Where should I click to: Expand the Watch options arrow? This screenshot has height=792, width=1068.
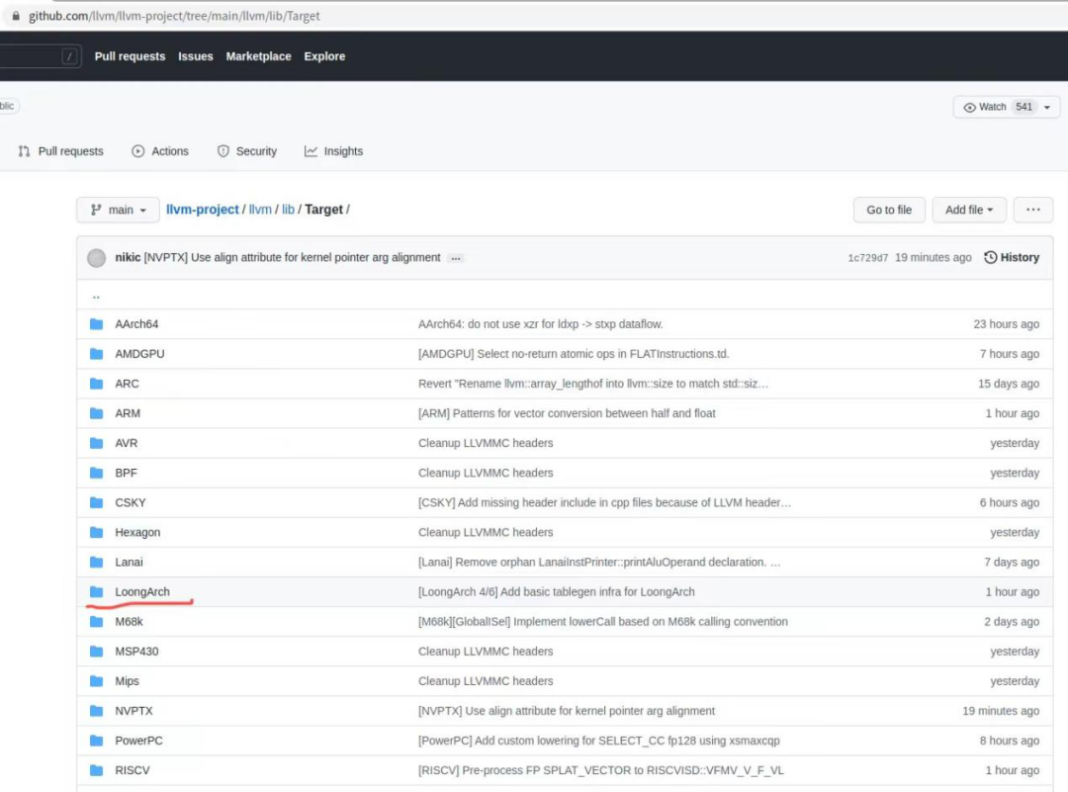(1046, 108)
